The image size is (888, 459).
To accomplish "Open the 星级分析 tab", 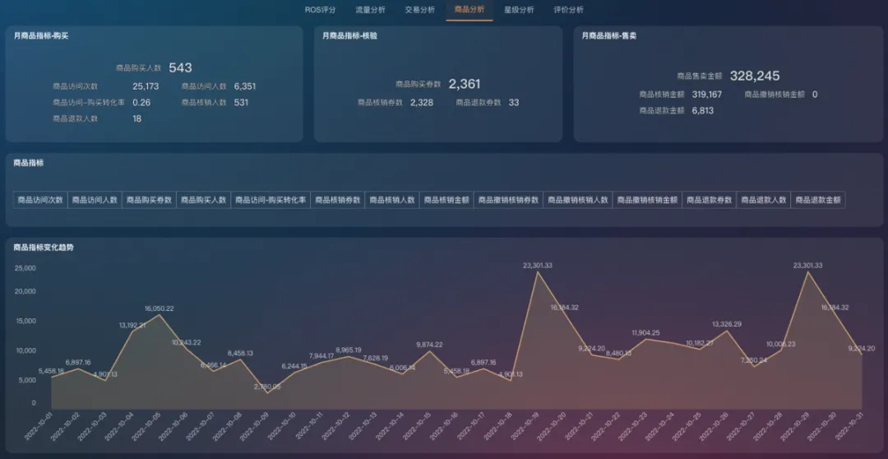I will (519, 10).
